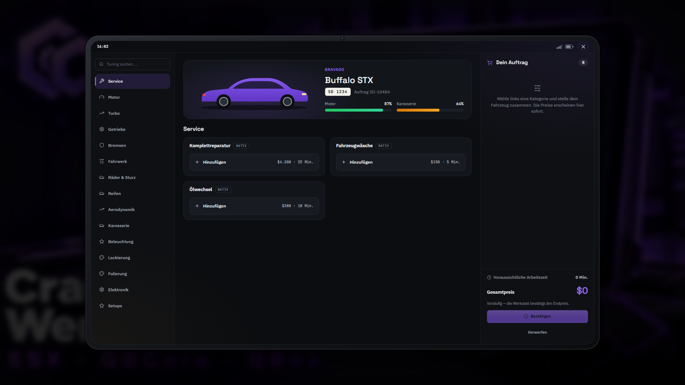
Task: Close the tablet with the X button
Action: (583, 47)
